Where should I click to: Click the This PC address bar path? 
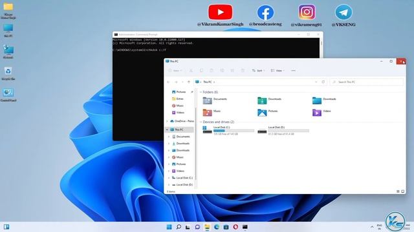pyautogui.click(x=208, y=82)
